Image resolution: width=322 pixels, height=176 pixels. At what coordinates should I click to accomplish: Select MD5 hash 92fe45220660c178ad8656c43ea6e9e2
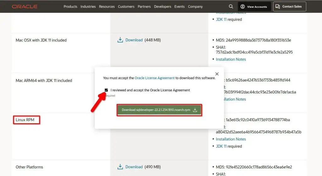pos(259,167)
